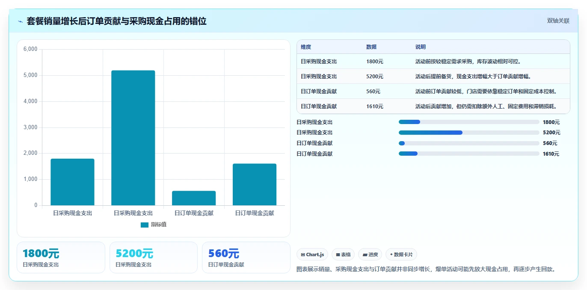Click the progress bar labeled 1800元
Image resolution: width=587 pixels, height=290 pixels.
click(x=469, y=122)
